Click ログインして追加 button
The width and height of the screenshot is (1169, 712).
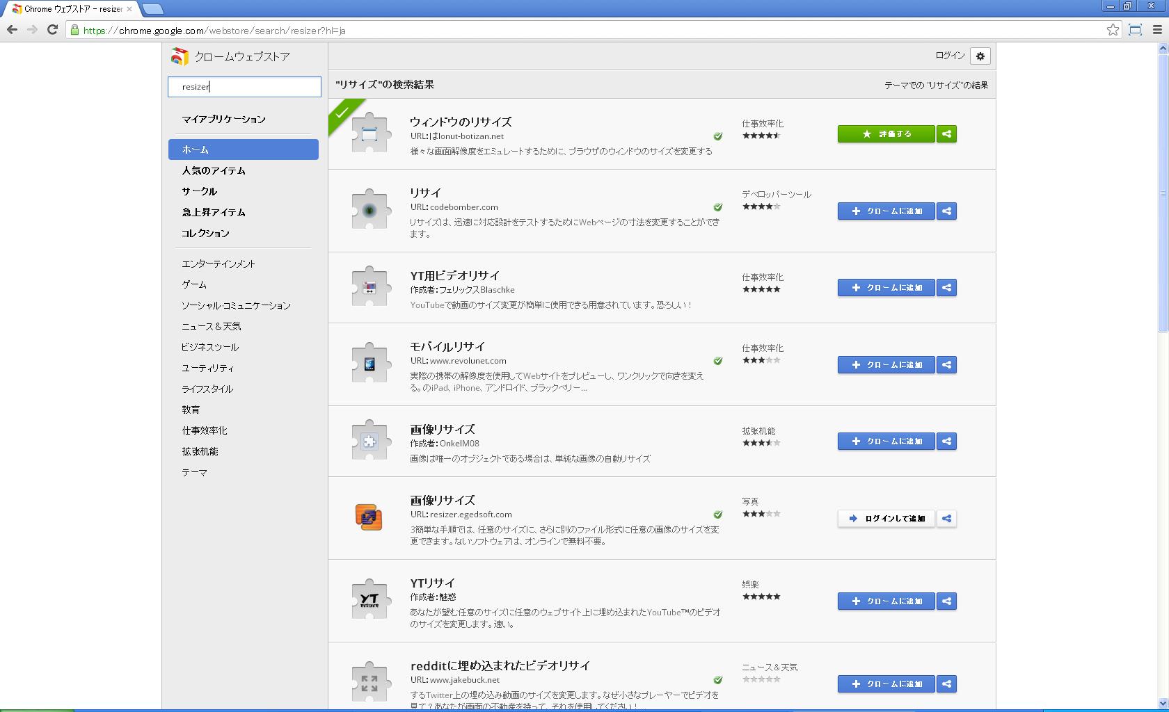pyautogui.click(x=886, y=519)
